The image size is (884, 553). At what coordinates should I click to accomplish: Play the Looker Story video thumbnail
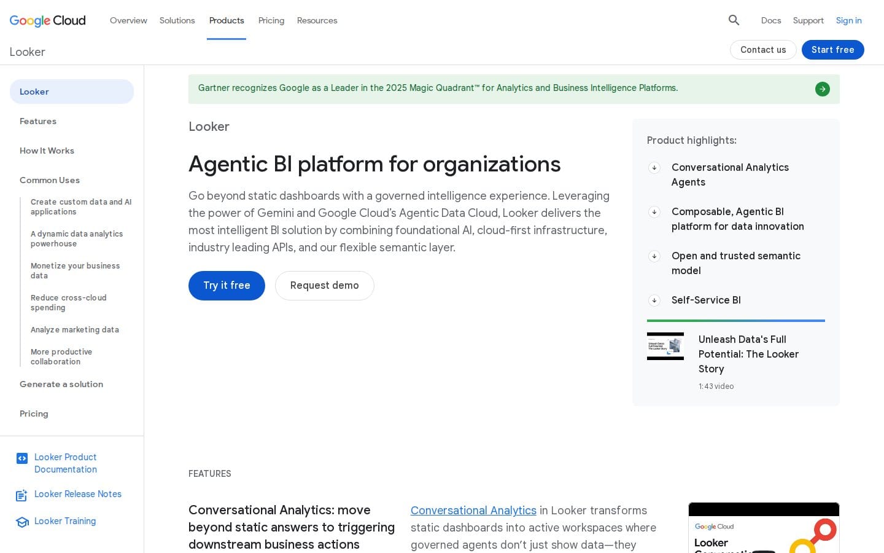tap(665, 346)
